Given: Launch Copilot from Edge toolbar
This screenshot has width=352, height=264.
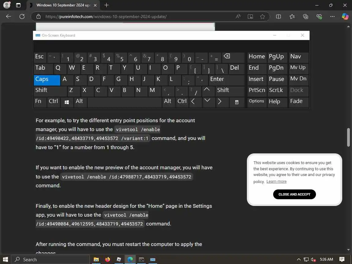Looking at the screenshot, I should pyautogui.click(x=345, y=16).
